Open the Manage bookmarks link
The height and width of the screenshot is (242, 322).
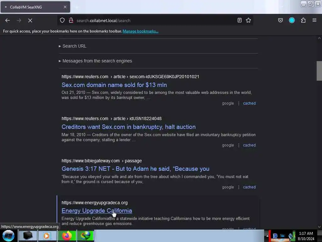pos(141,31)
